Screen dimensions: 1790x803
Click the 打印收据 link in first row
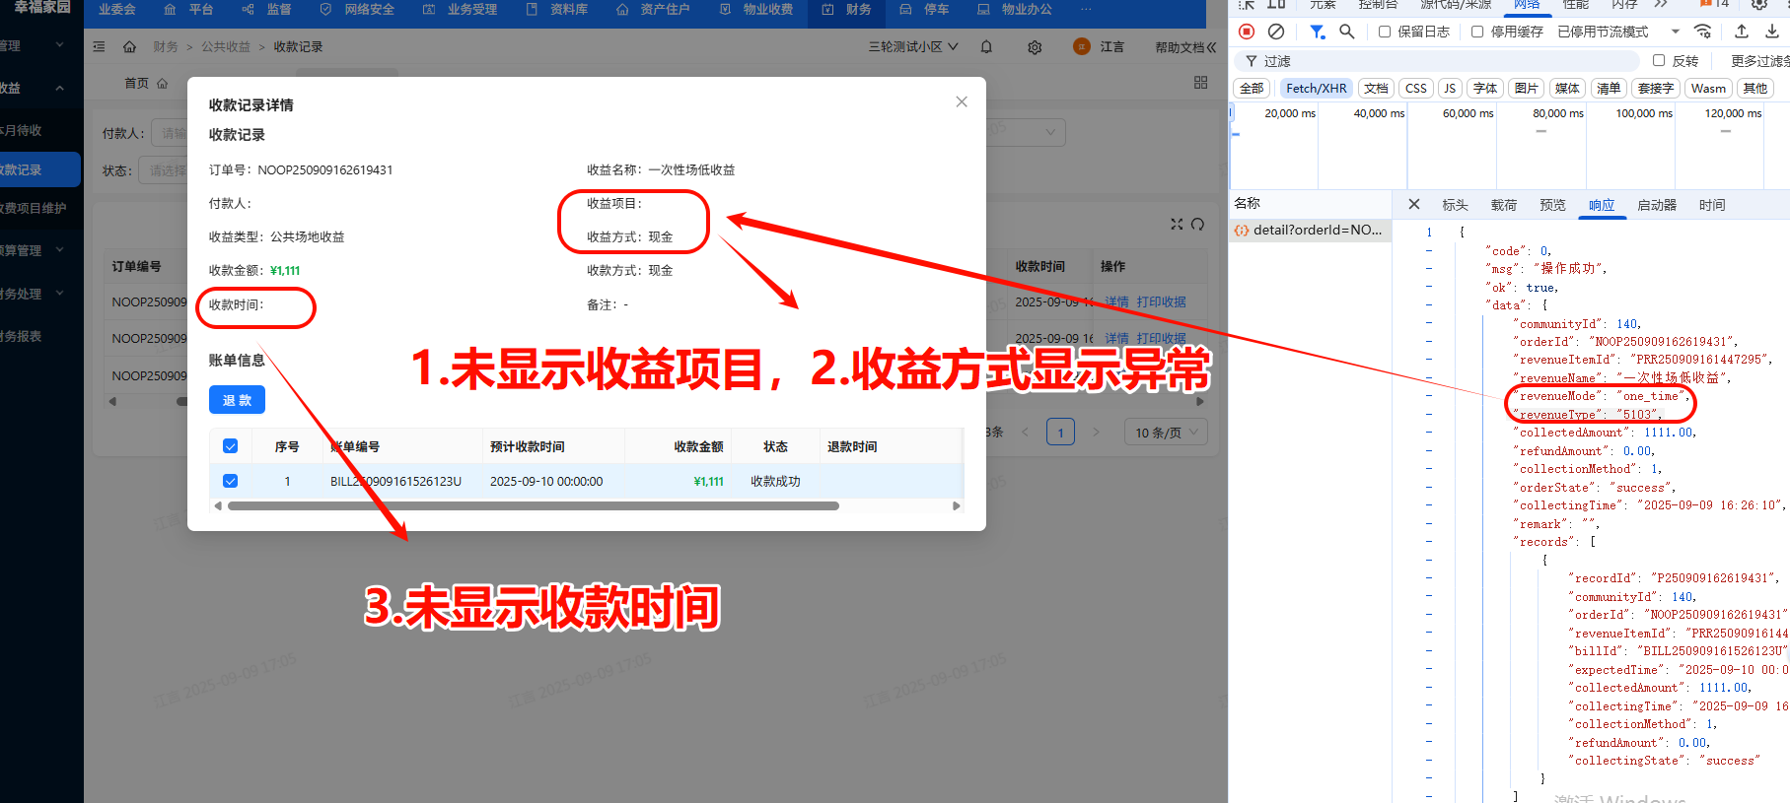click(1161, 301)
